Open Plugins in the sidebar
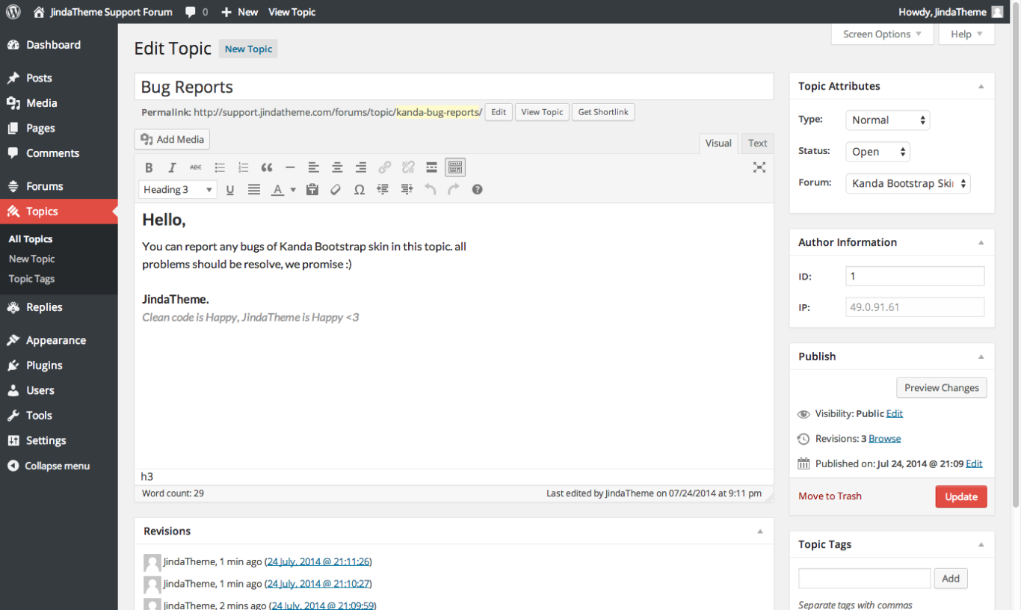 58,366
